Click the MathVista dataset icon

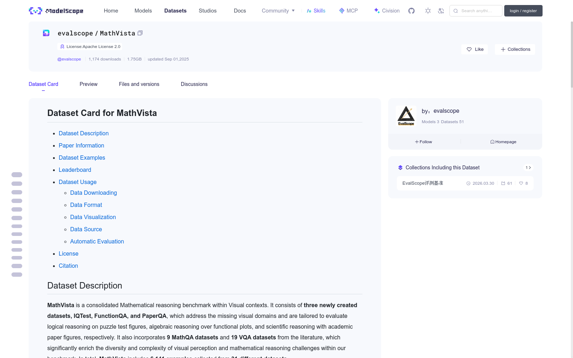(46, 33)
